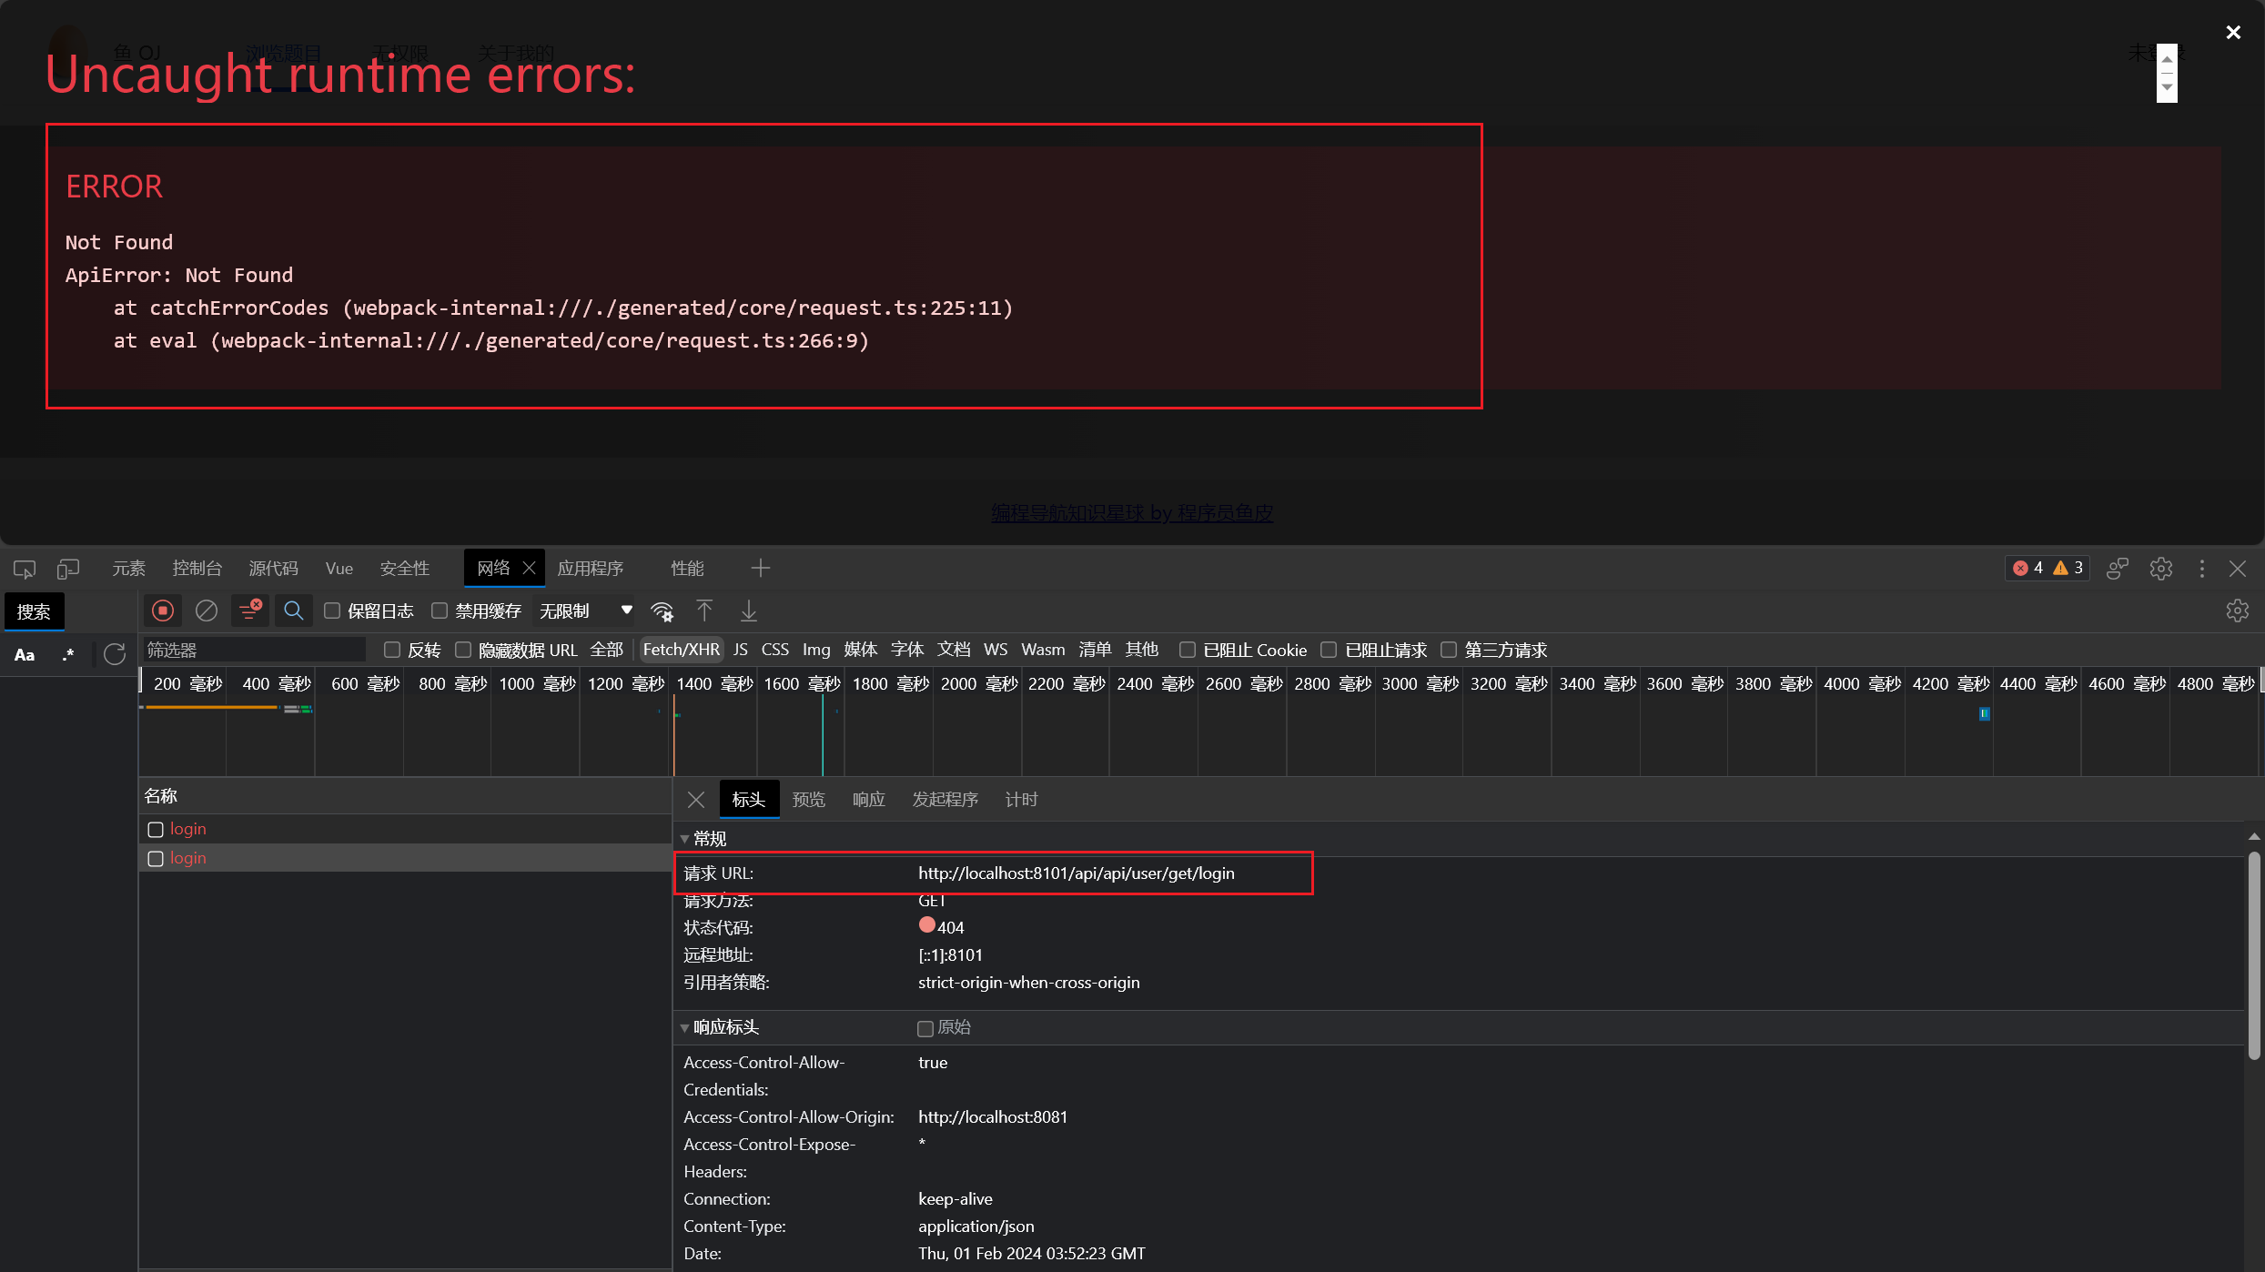Check 已阻止 Cookie filter
This screenshot has height=1272, width=2265.
[1188, 650]
